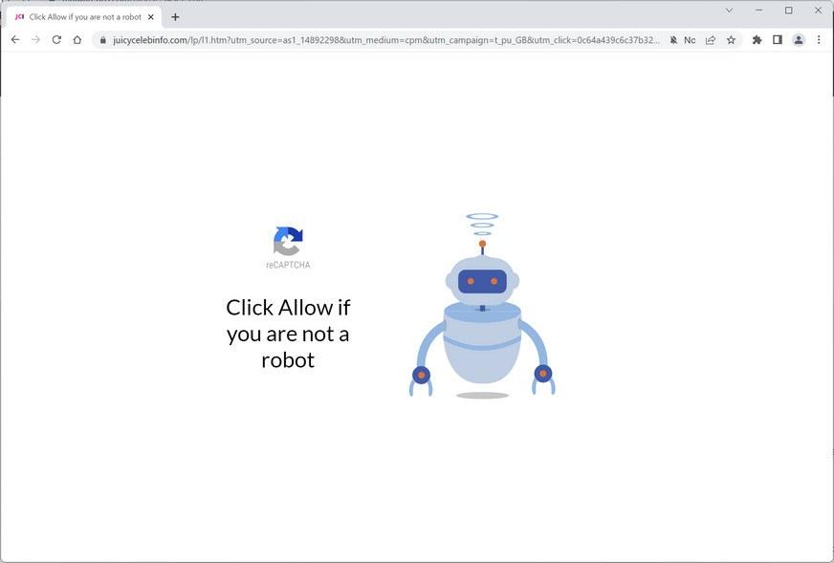
Task: View site info via the lock icon
Action: pyautogui.click(x=102, y=40)
